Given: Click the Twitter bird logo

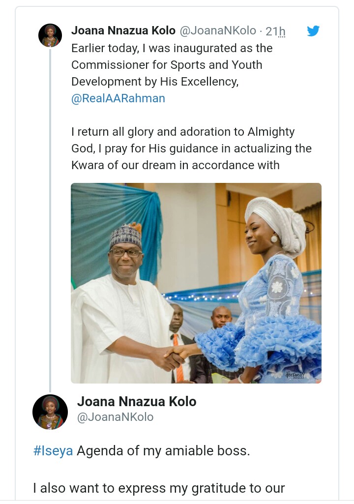Looking at the screenshot, I should click(x=313, y=31).
